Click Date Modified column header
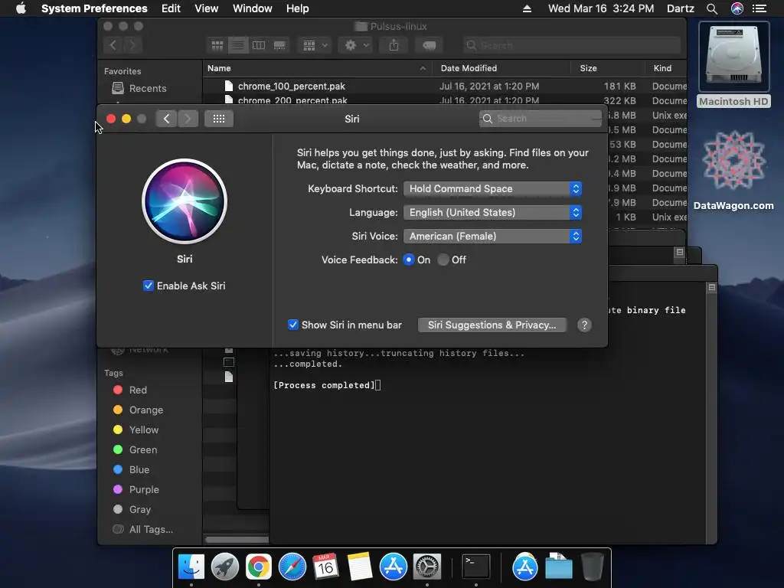The width and height of the screenshot is (784, 588). click(x=501, y=68)
